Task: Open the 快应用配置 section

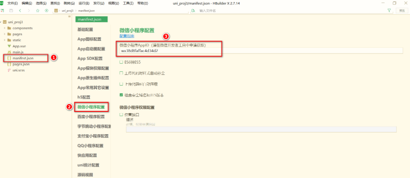Action: (x=87, y=155)
